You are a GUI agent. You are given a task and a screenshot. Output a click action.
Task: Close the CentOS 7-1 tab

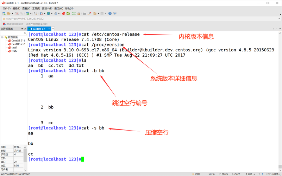49,29
